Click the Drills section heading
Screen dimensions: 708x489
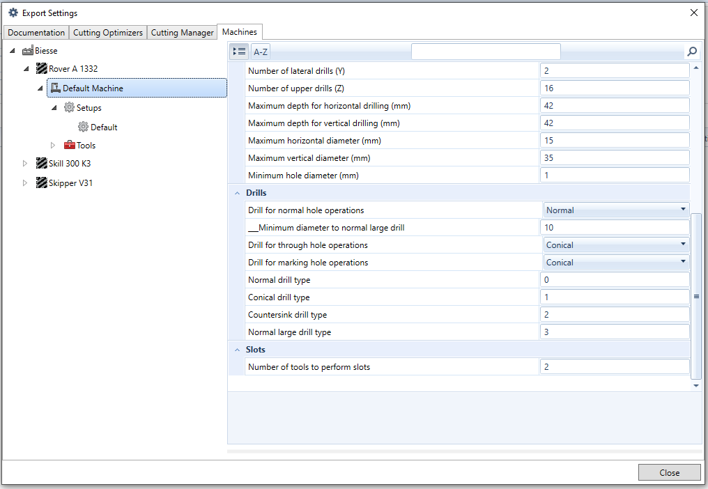point(256,193)
